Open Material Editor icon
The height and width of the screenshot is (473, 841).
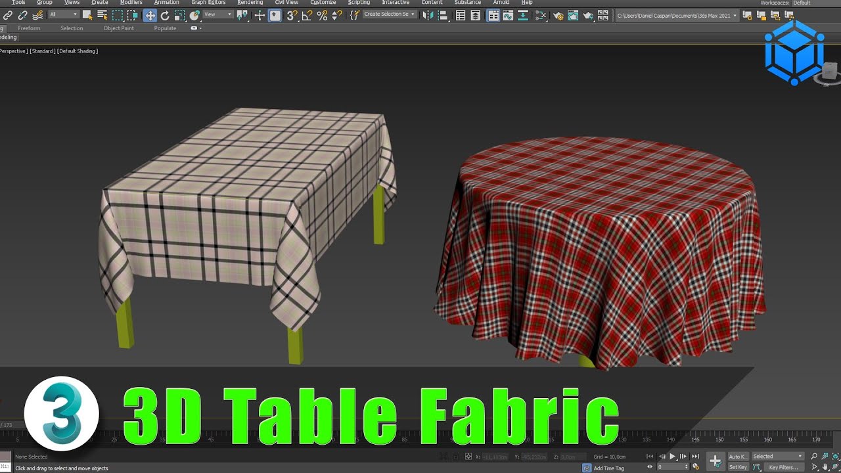pyautogui.click(x=541, y=15)
